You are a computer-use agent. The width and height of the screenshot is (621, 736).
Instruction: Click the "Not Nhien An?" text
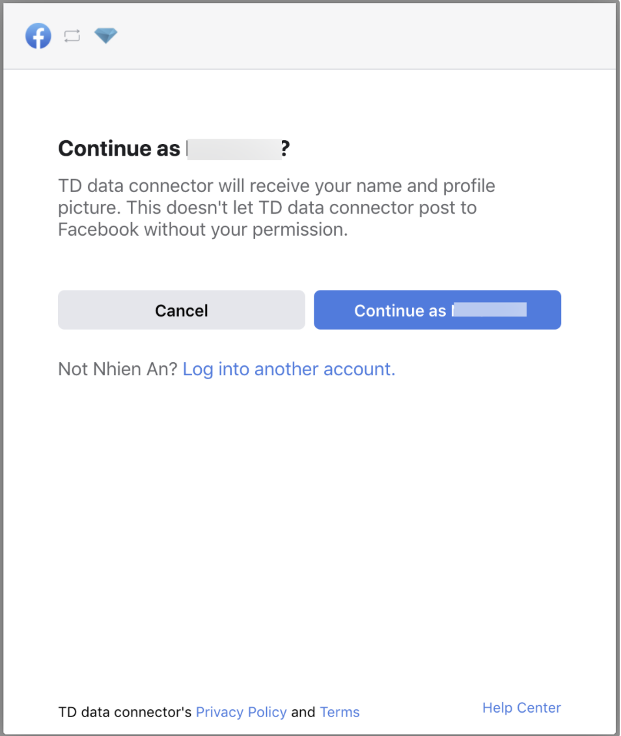[117, 369]
